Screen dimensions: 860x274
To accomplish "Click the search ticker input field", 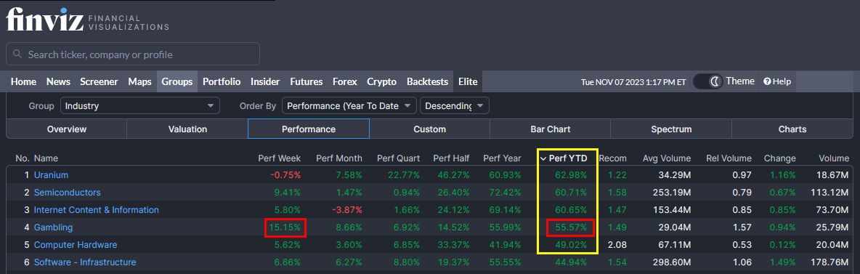I will 133,55.
